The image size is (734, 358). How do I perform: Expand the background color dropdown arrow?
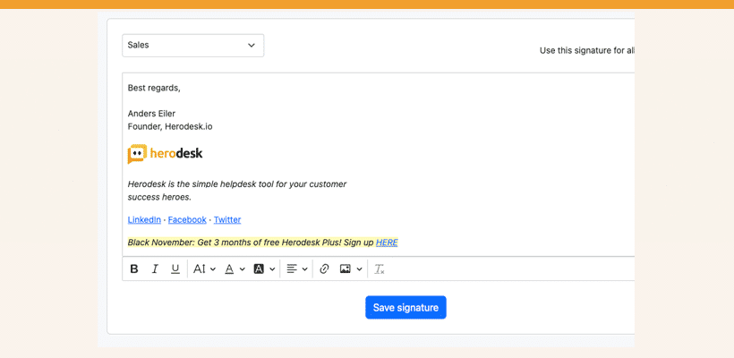272,269
